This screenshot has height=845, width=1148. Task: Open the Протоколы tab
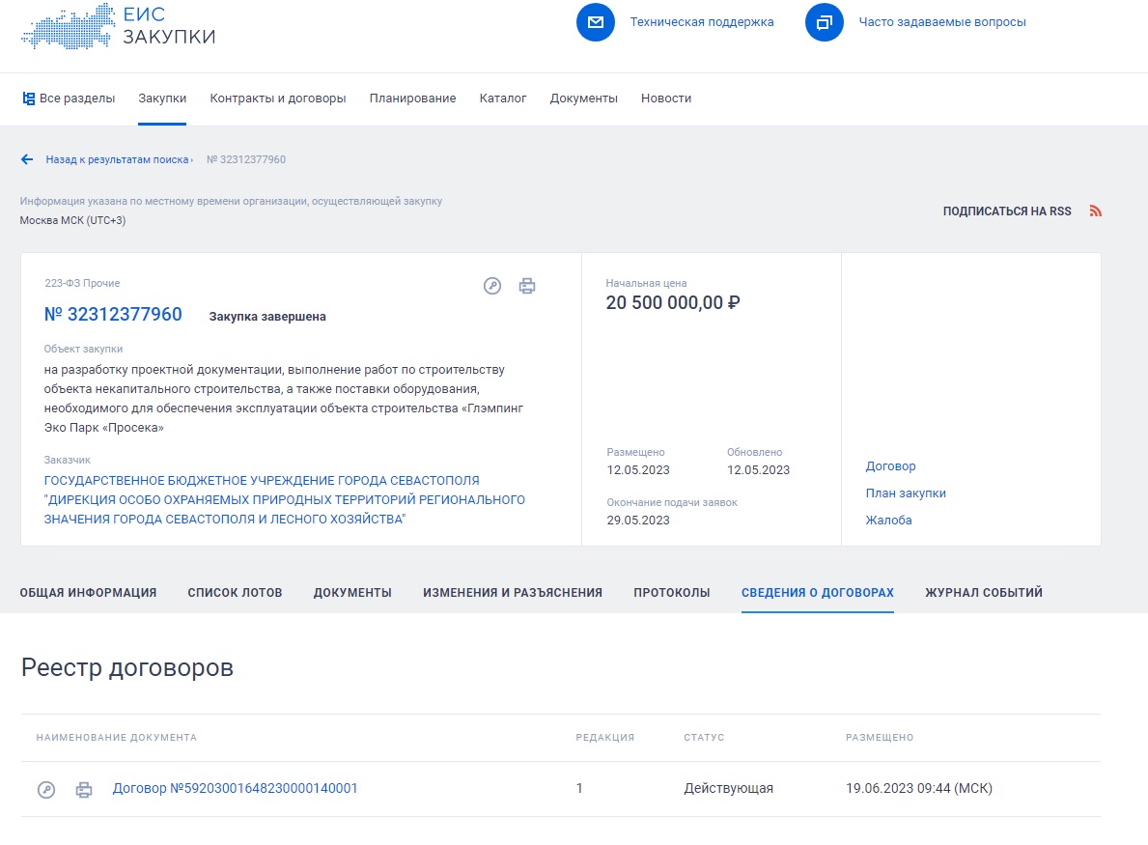click(671, 593)
